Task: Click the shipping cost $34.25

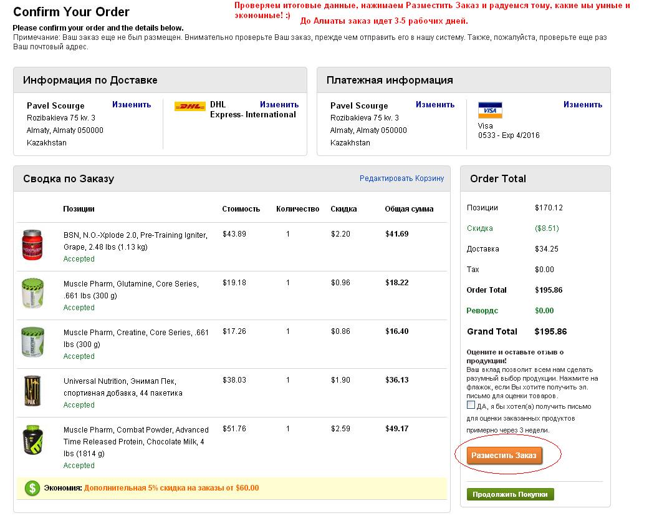Action: click(x=547, y=249)
